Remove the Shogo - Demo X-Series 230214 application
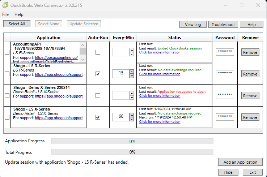This screenshot has width=267, height=177. 250,96
